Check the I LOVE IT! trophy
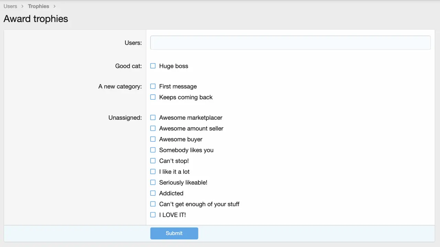 [x=153, y=215]
